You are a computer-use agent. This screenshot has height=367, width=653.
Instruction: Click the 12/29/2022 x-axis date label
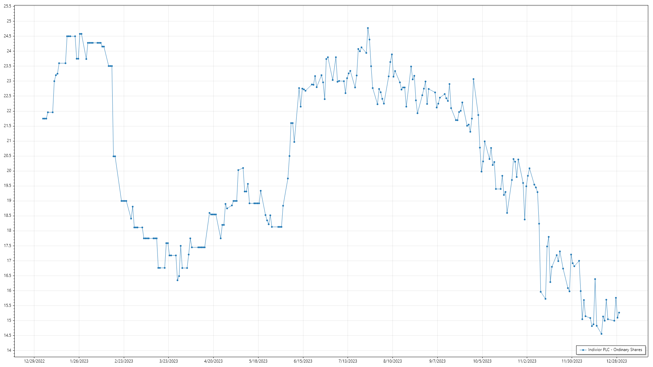[x=34, y=361]
